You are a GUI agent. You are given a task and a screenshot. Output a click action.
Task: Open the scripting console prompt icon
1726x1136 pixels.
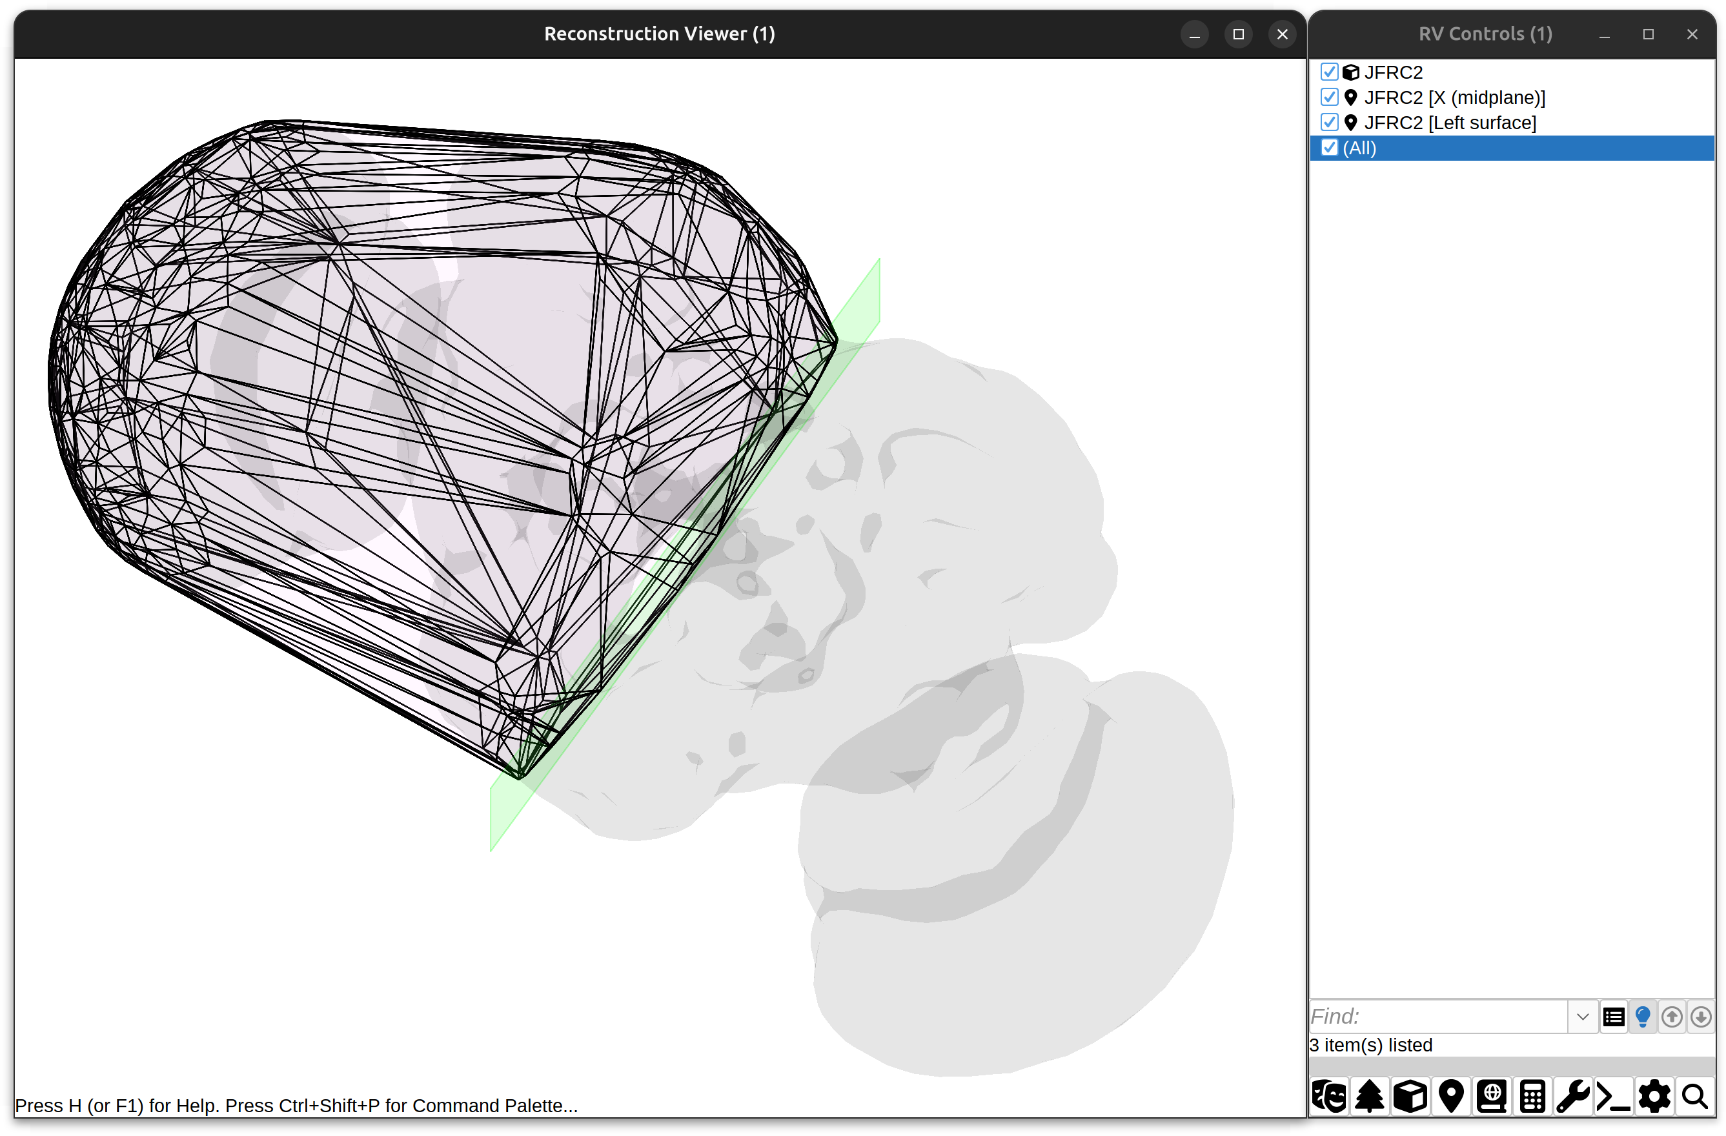point(1614,1096)
